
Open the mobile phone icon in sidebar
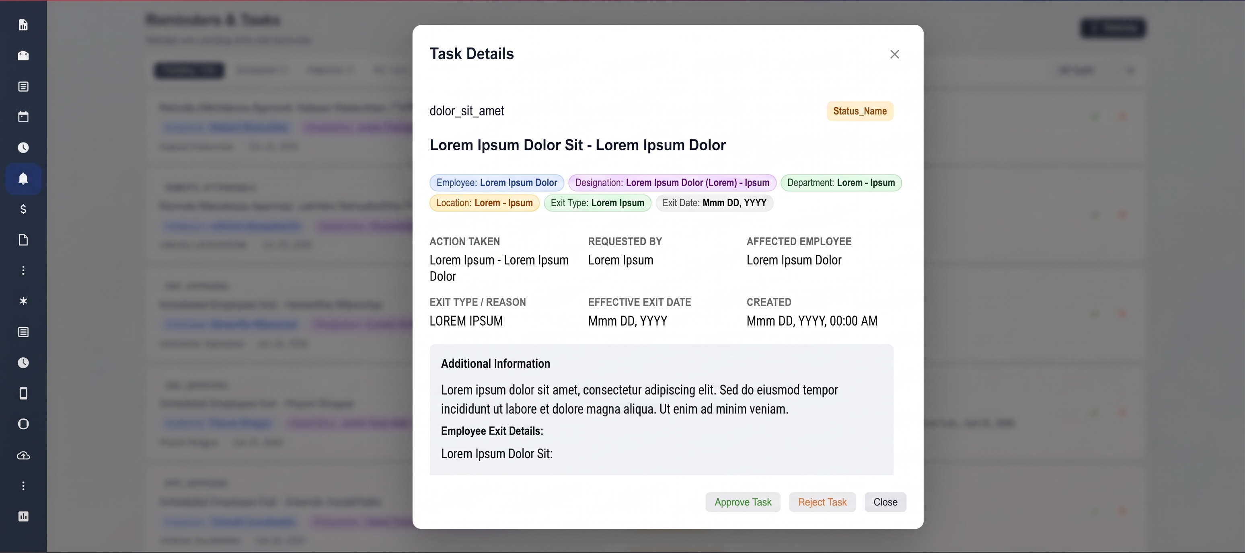[23, 393]
